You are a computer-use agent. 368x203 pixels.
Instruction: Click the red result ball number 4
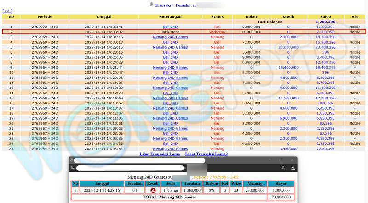tap(153, 190)
